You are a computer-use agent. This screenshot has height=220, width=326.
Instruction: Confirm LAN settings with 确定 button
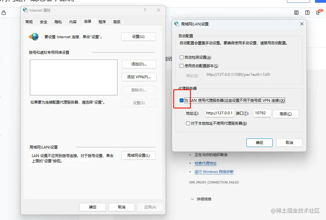tap(260, 143)
